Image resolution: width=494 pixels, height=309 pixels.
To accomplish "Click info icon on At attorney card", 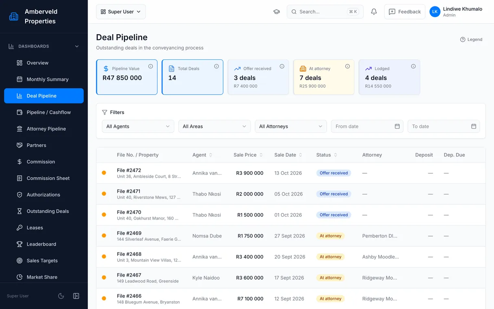I will coord(348,66).
